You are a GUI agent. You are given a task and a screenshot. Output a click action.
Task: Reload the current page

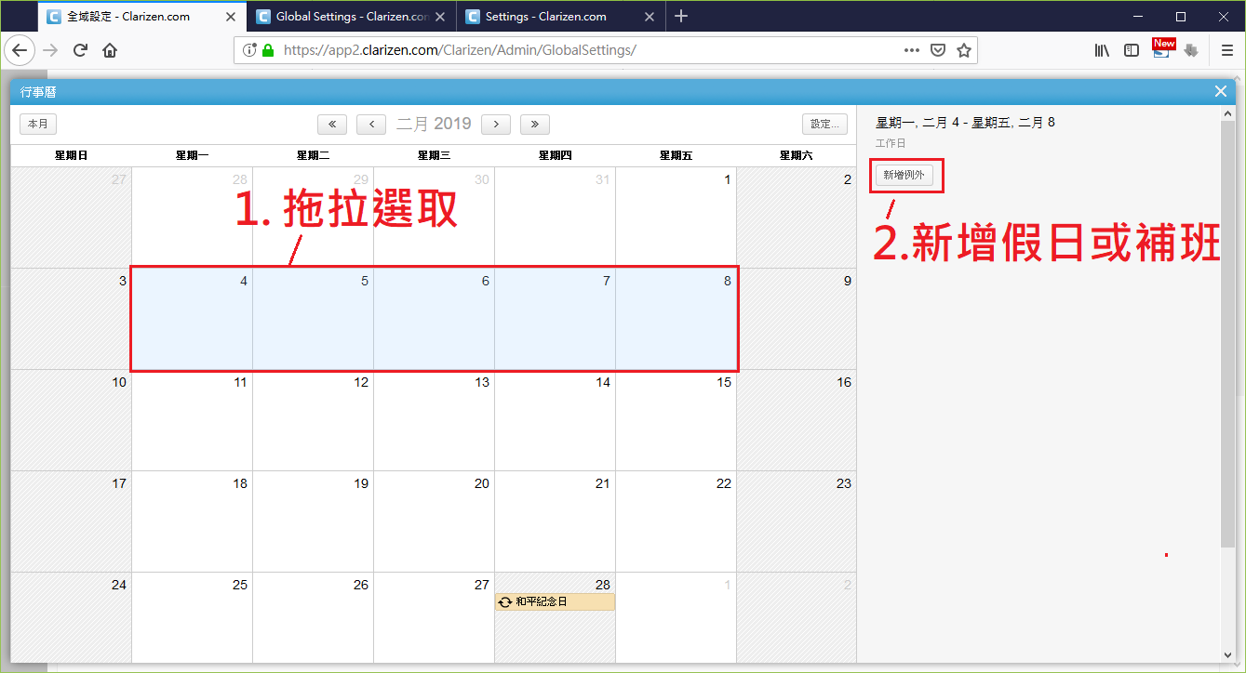[81, 50]
